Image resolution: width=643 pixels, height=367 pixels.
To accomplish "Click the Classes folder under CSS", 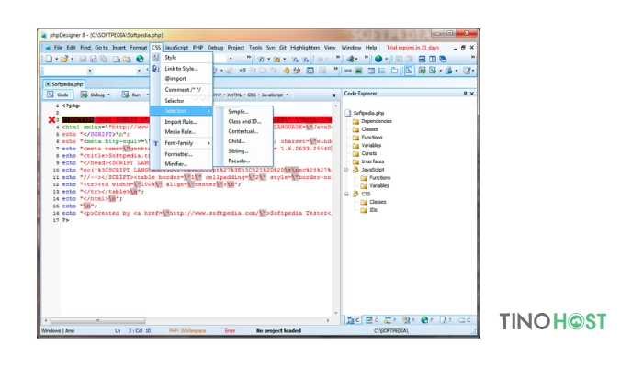I will pyautogui.click(x=373, y=202).
